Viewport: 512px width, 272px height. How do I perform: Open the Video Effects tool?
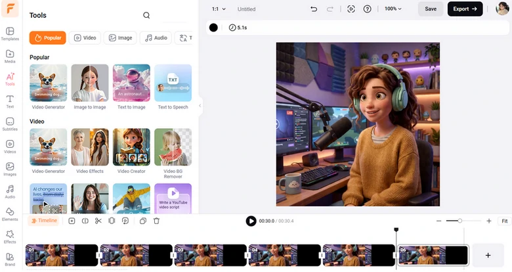click(90, 150)
